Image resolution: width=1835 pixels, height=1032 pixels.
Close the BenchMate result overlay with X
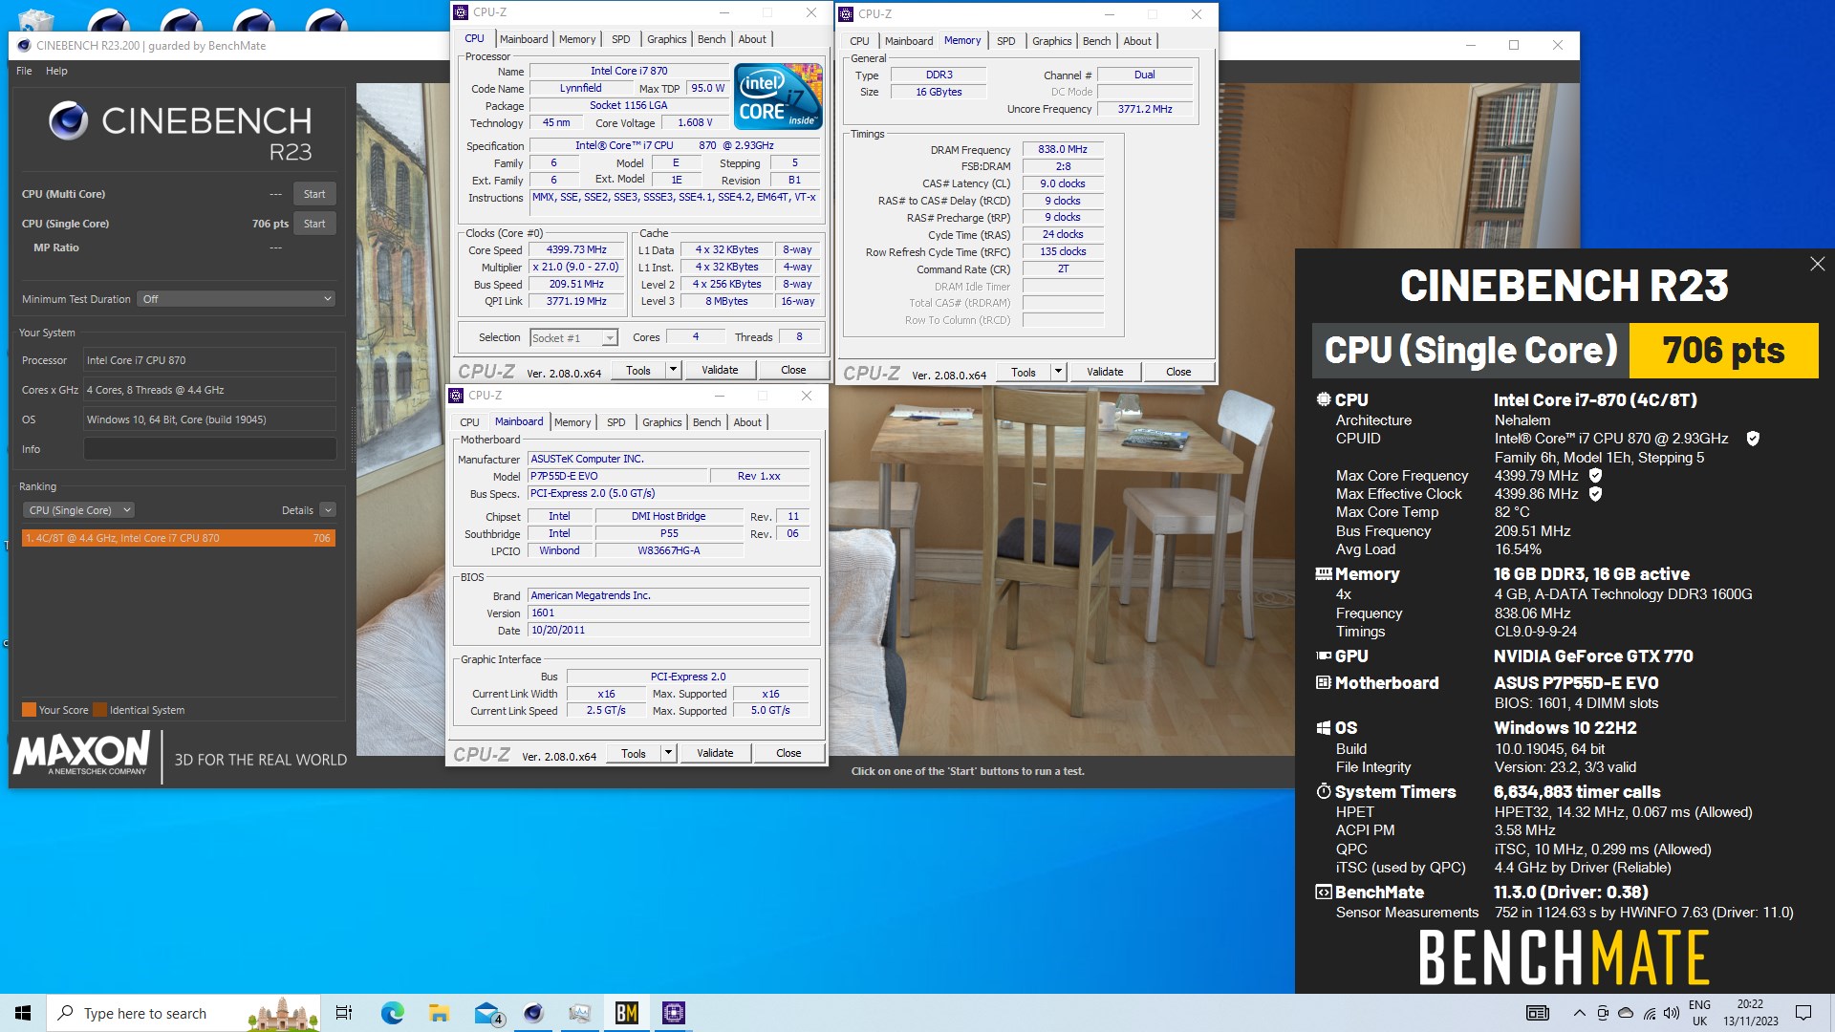(1817, 264)
